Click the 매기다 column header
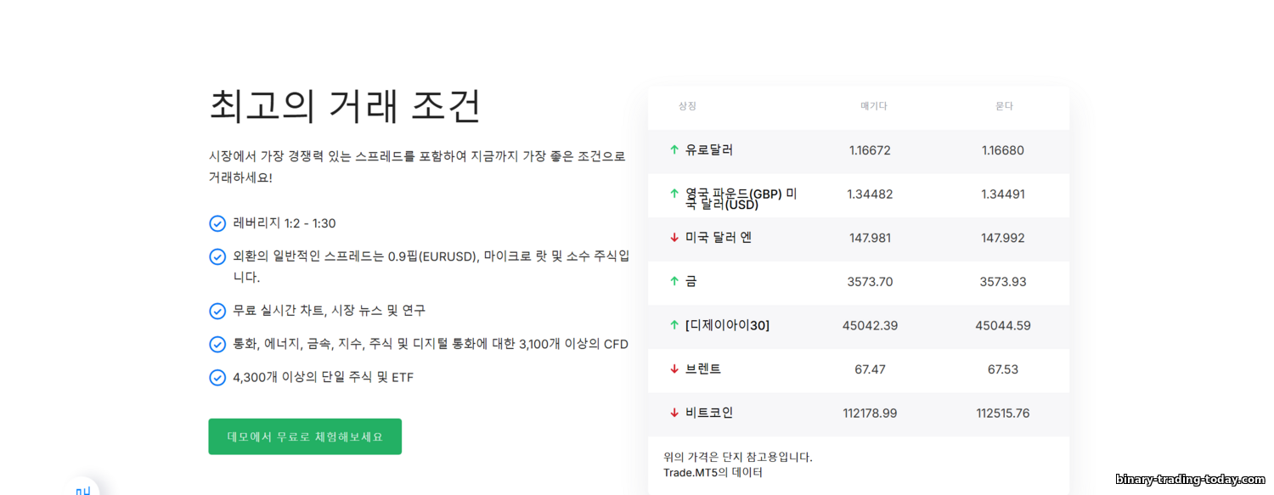Image resolution: width=1274 pixels, height=495 pixels. coord(873,106)
